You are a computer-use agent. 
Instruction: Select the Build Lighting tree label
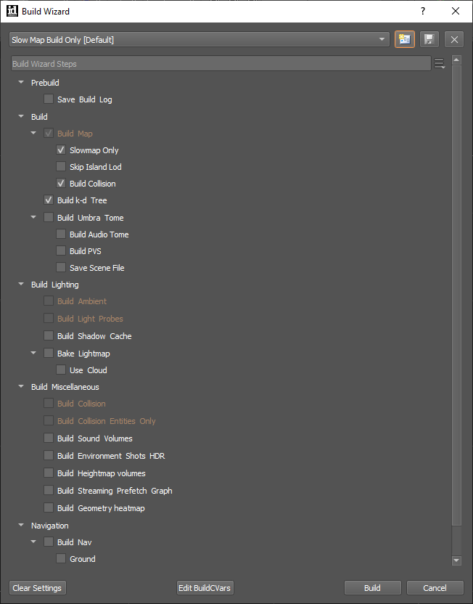pos(55,285)
